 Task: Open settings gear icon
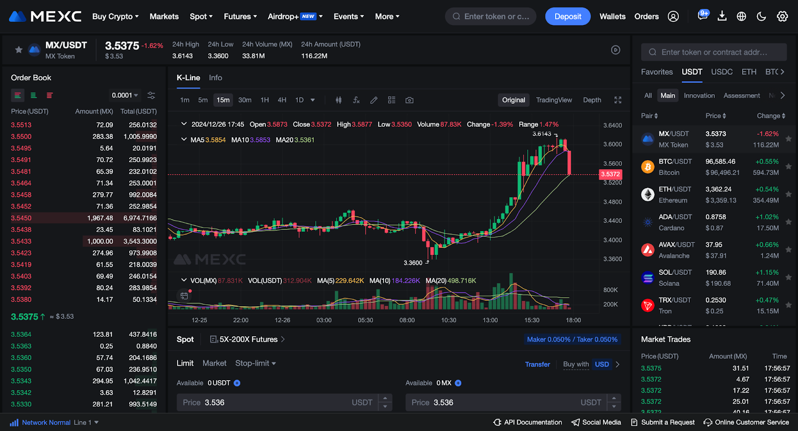click(782, 16)
